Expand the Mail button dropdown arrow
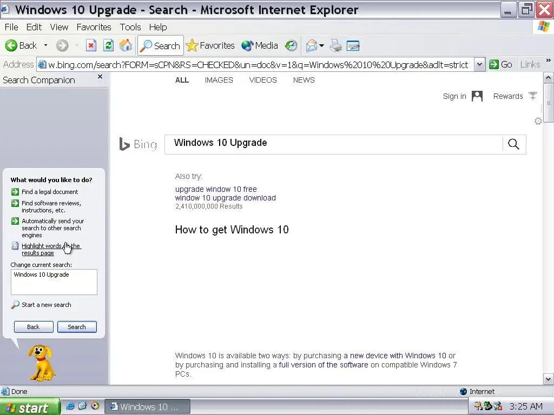Viewport: 554px width, 415px height. [321, 45]
